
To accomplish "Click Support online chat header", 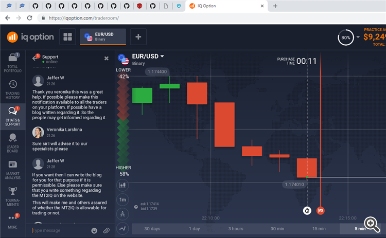I will click(x=50, y=59).
